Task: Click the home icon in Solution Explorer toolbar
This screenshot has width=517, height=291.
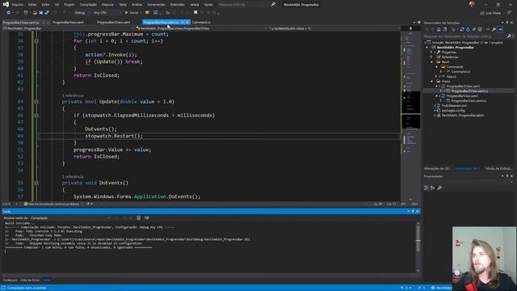Action: click(439, 29)
